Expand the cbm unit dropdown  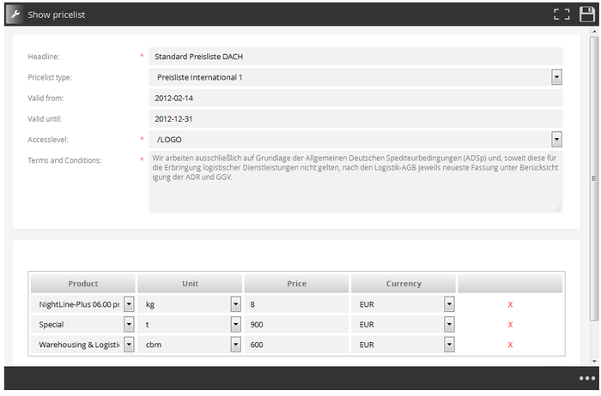tap(235, 345)
